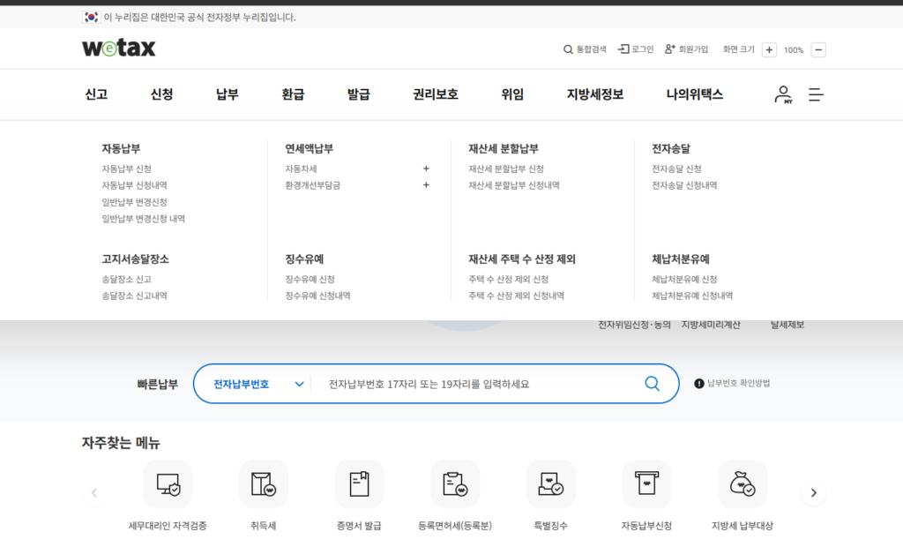Open the 권리보호 menu
The width and height of the screenshot is (903, 547).
[x=436, y=94]
